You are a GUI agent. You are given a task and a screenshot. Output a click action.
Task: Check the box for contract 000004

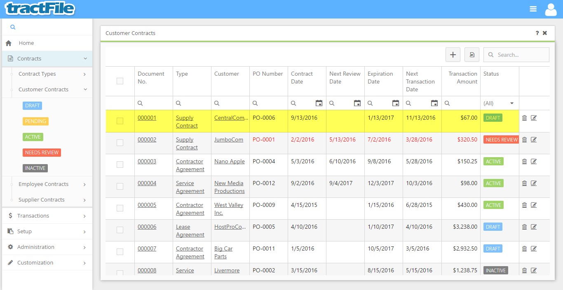click(x=120, y=186)
